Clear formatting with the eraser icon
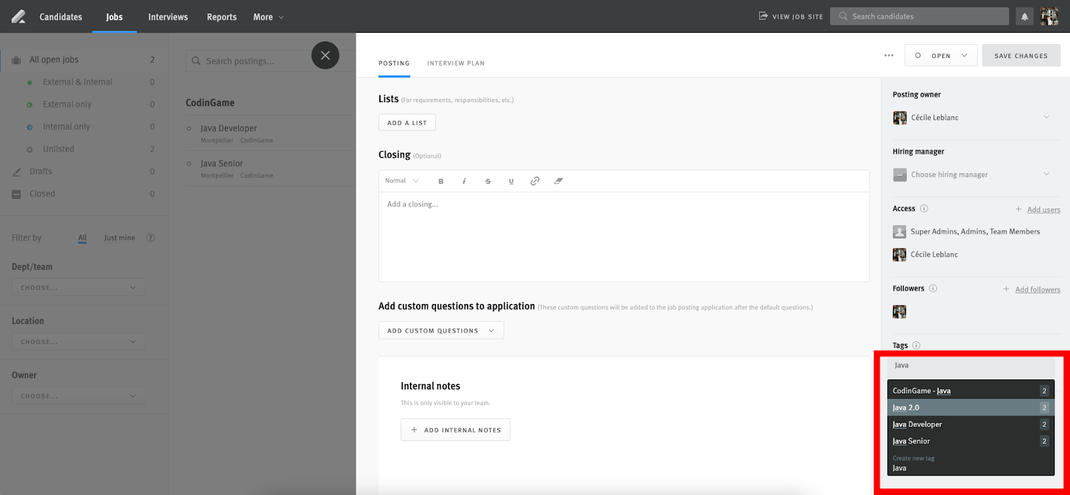The image size is (1070, 495). pos(558,181)
